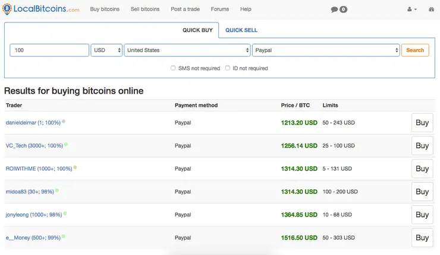Click the orange Search button
The height and width of the screenshot is (255, 440).
415,50
